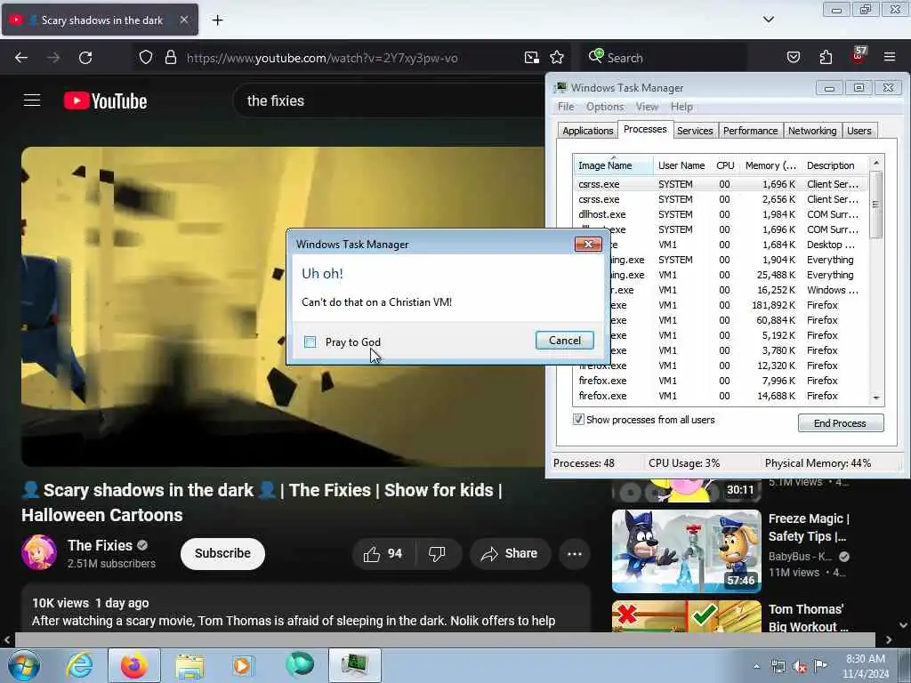The height and width of the screenshot is (683, 911).
Task: Click the red extension badge showing 57
Action: pyautogui.click(x=859, y=56)
